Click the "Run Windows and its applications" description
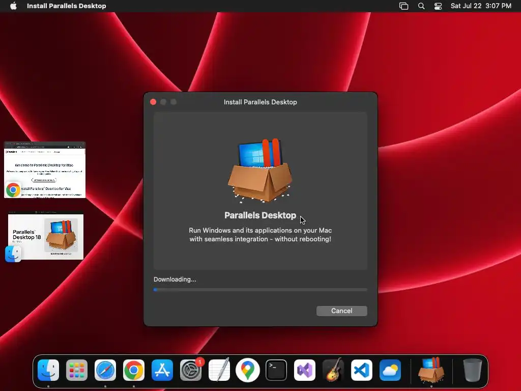 coord(260,235)
